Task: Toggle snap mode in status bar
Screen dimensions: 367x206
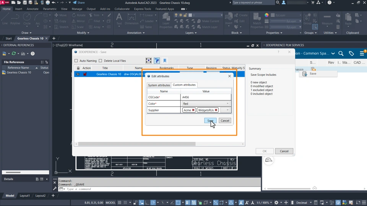Action: [125, 203]
